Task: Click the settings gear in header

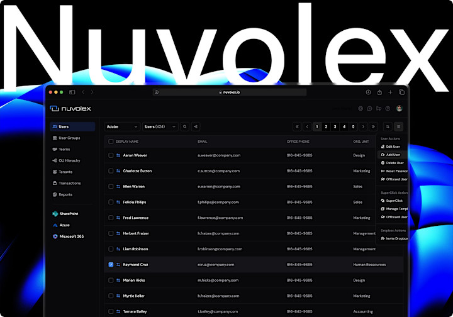Action: [361, 109]
